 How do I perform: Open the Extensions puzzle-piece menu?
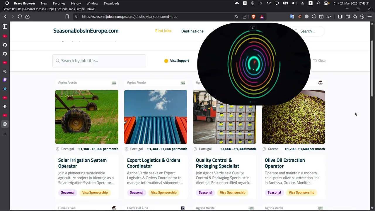(x=314, y=17)
